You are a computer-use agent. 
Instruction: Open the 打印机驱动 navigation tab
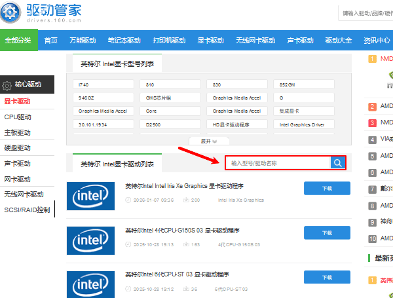(x=169, y=40)
